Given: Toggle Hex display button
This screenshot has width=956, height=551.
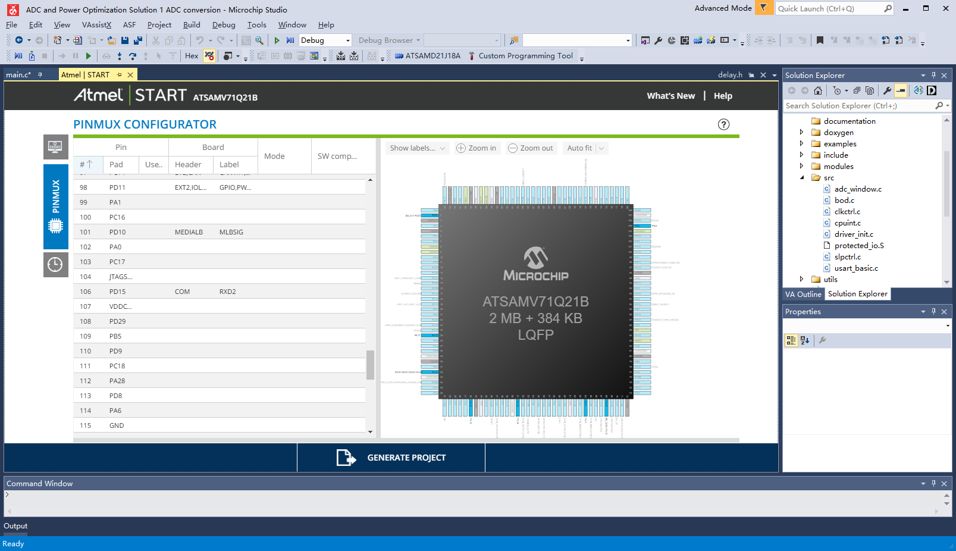Looking at the screenshot, I should (192, 56).
